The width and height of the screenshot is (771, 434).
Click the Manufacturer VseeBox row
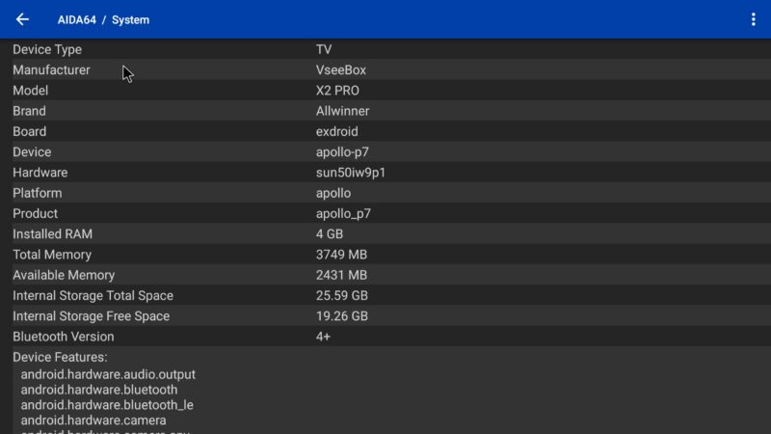click(x=385, y=69)
